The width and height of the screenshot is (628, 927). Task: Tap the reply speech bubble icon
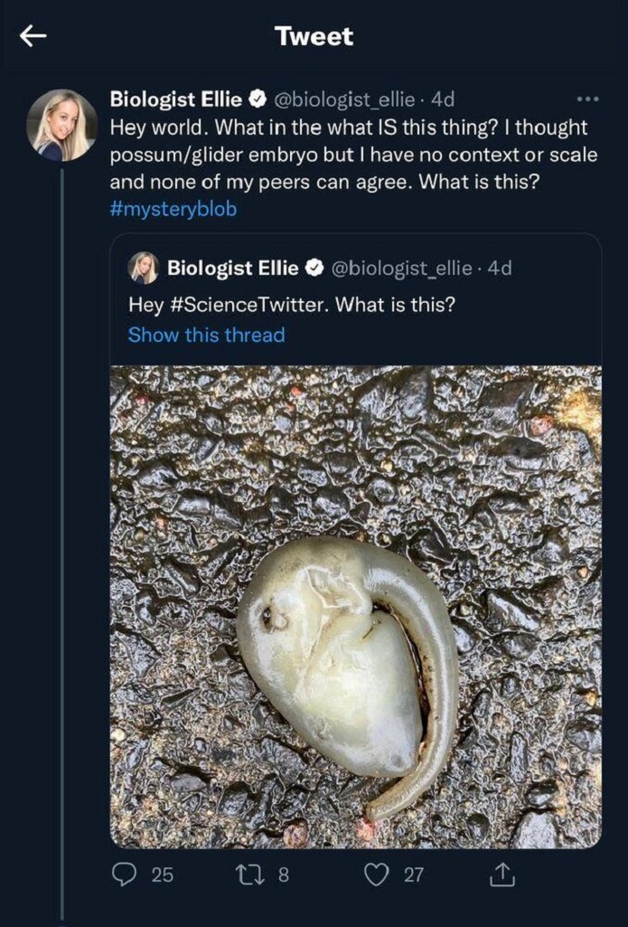(124, 875)
